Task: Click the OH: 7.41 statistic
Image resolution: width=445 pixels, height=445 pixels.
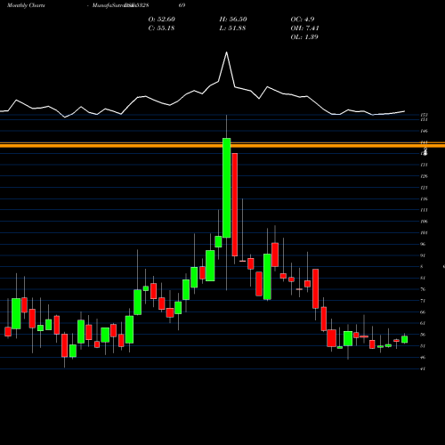Action: point(304,28)
